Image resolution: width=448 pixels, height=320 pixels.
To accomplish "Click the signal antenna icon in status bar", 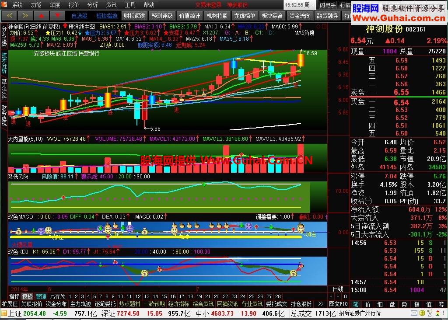I will [430, 313].
